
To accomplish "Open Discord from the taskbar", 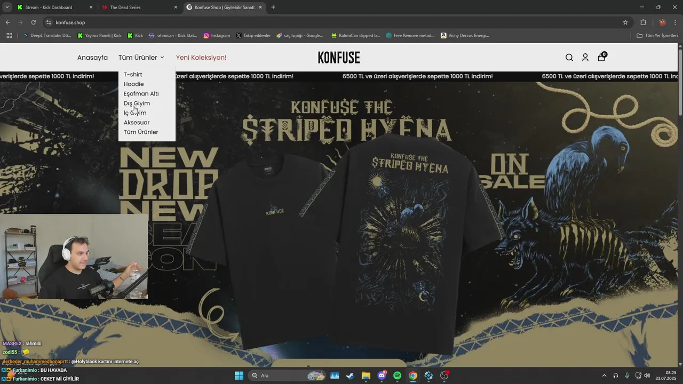I will coord(382,375).
